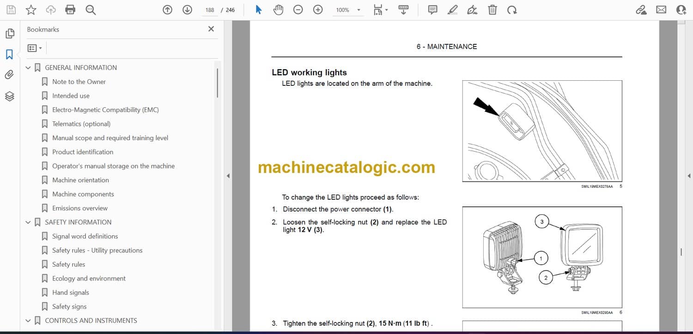Click the print icon in toolbar
Viewport: 693px width, 334px height.
[x=70, y=10]
